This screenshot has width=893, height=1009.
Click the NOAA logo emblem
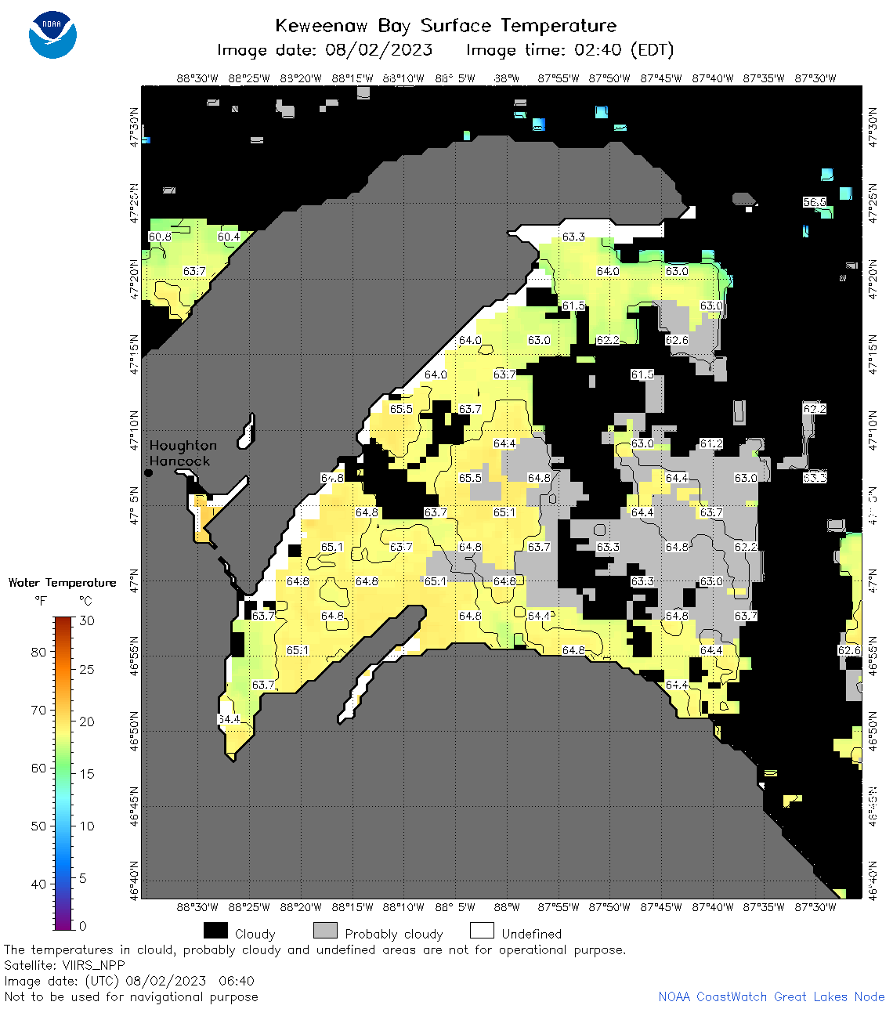pos(52,35)
